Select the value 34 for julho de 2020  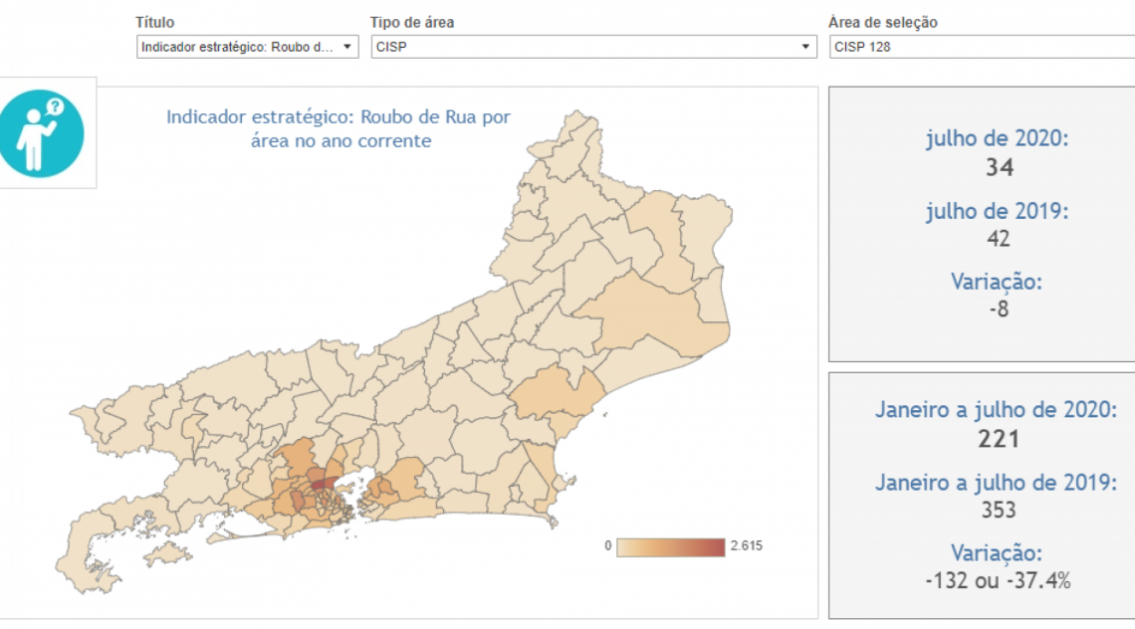(x=999, y=167)
